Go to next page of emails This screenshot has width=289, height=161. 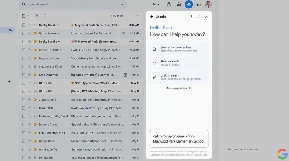coord(137,16)
